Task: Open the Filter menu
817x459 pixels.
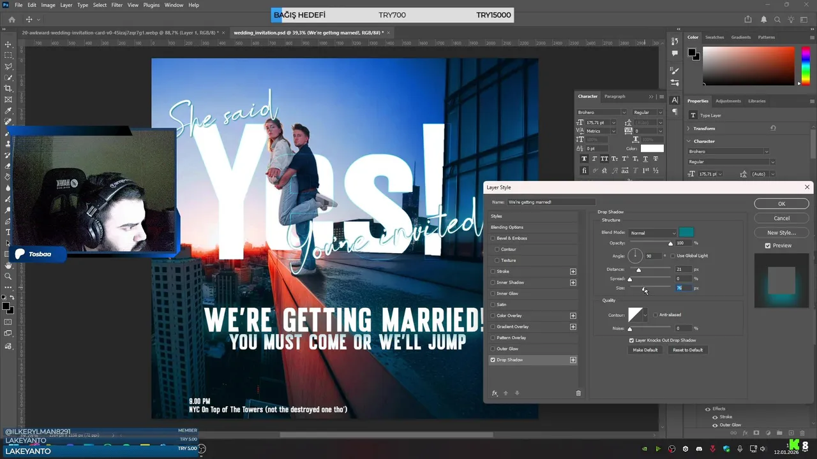Action: [117, 5]
